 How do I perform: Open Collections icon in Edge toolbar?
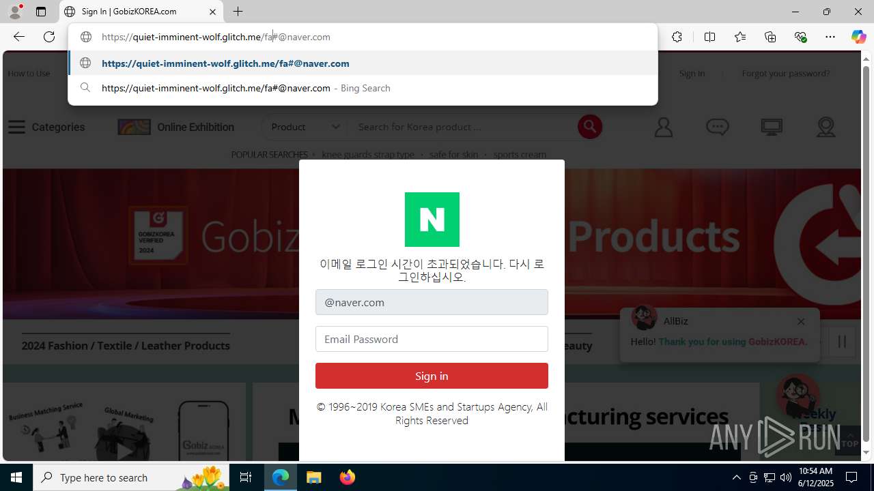click(770, 37)
